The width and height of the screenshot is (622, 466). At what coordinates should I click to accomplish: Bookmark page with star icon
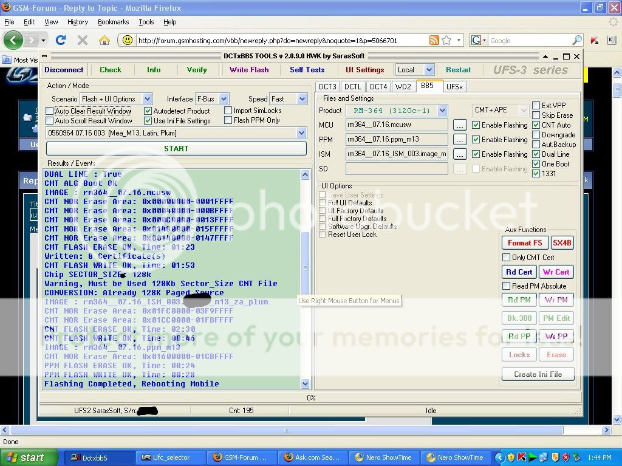click(x=446, y=40)
